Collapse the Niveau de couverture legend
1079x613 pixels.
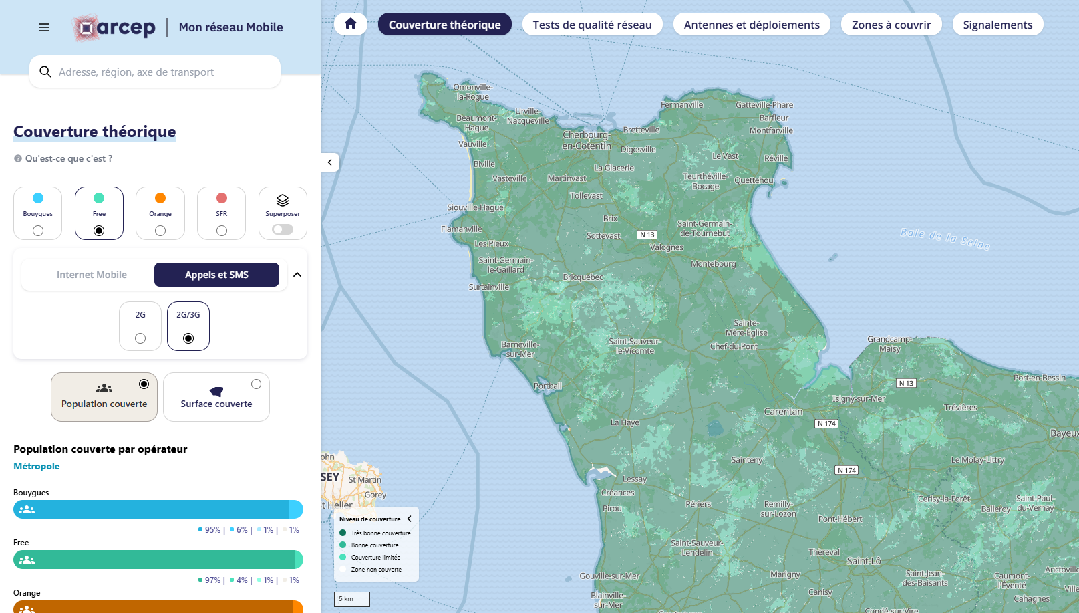pos(410,519)
